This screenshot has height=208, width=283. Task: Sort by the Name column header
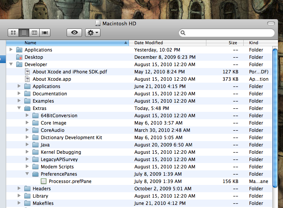tap(67, 43)
